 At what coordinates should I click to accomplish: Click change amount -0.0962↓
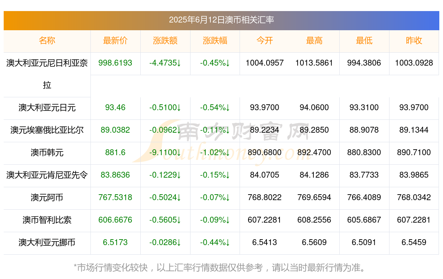point(165,130)
